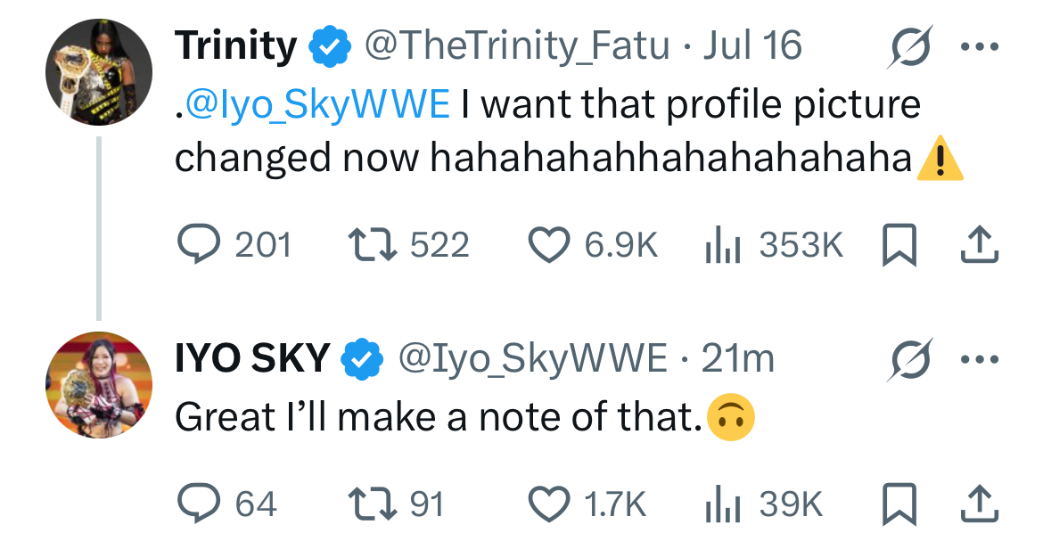Open Trinity's profile picture
The height and width of the screenshot is (541, 1051).
pyautogui.click(x=99, y=72)
